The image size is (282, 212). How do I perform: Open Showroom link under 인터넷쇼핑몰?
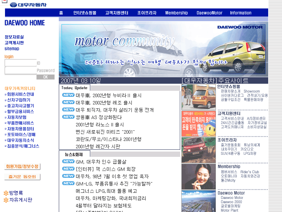coord(252,91)
